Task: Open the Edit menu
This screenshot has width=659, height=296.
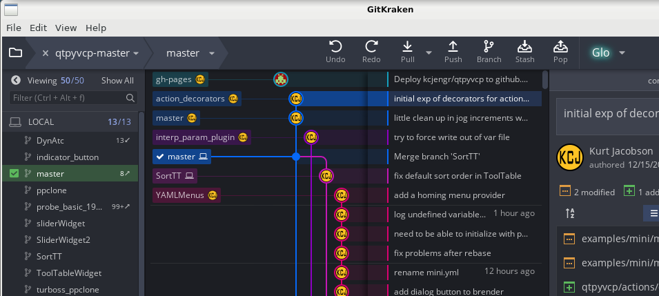Action: coord(38,28)
